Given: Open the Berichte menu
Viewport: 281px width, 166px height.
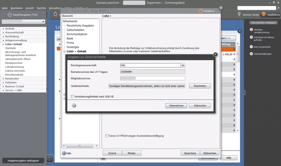Looking at the screenshot, I should 41,8.
